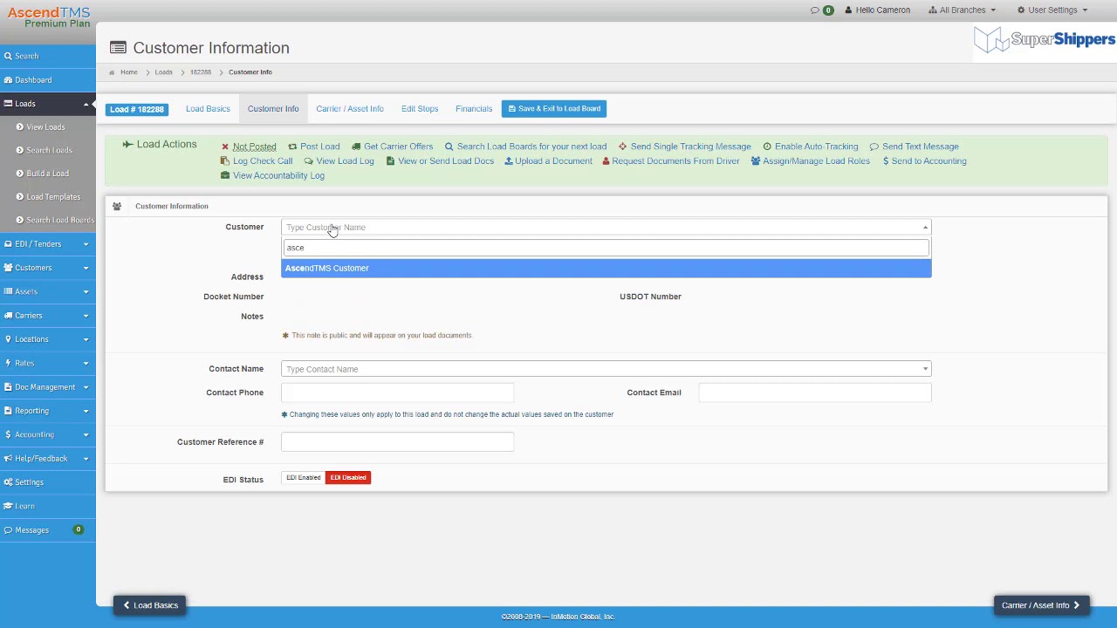This screenshot has height=628, width=1117.
Task: Open Search Loads in sidebar
Action: tap(49, 150)
